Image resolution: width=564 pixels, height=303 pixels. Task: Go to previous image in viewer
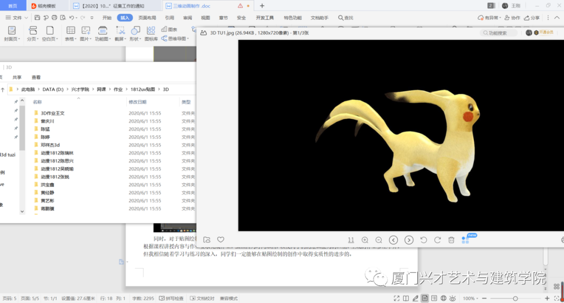pos(394,240)
